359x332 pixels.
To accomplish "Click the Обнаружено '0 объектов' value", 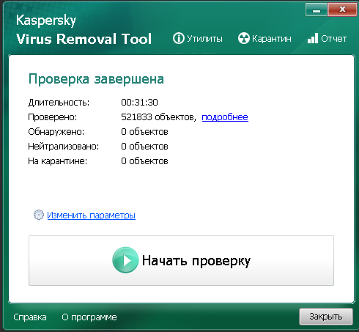I will (x=144, y=132).
